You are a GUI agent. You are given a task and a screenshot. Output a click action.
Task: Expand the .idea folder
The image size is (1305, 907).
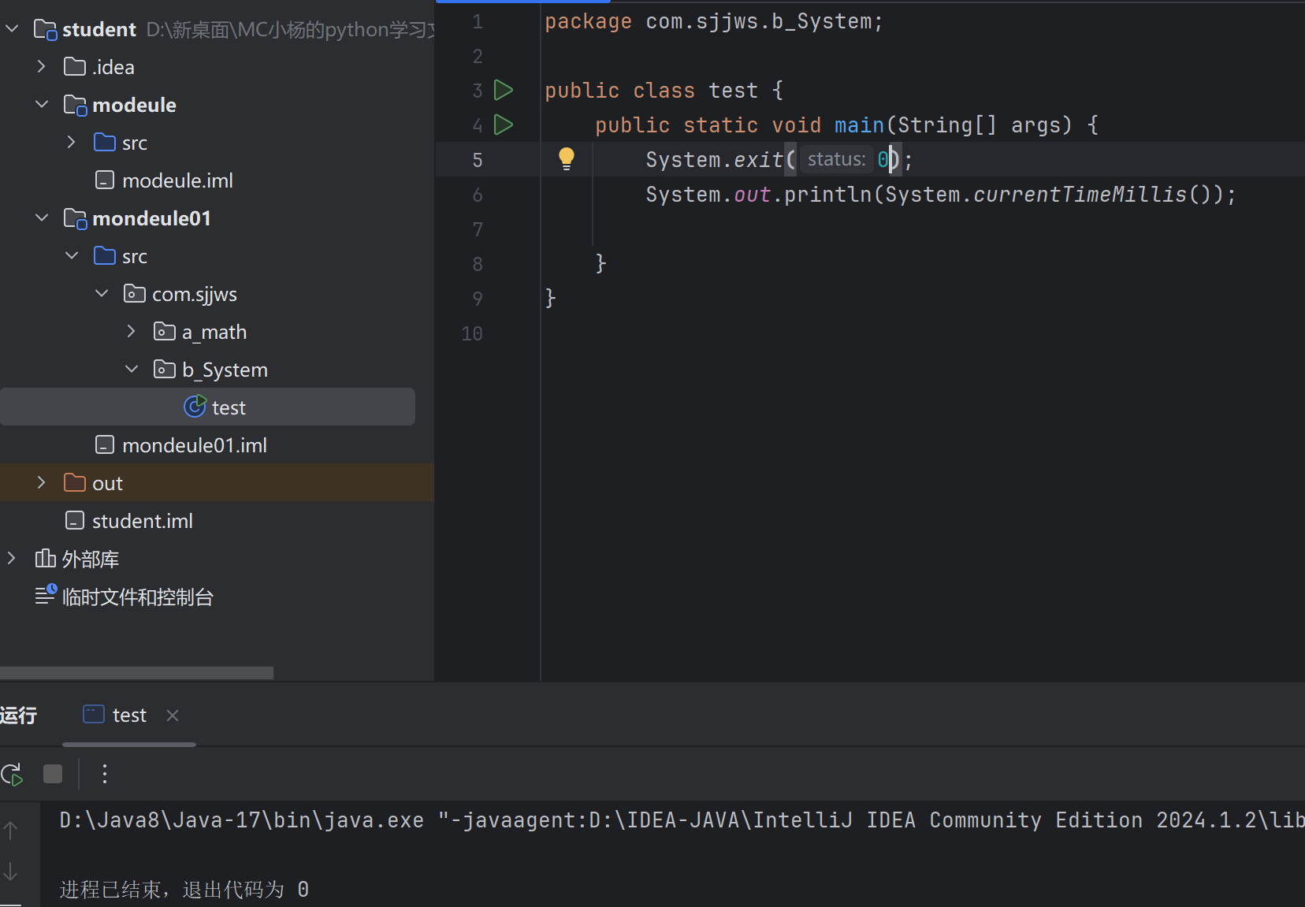pos(42,67)
